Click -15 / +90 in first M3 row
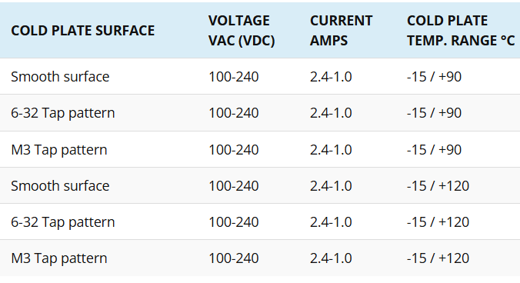This screenshot has width=520, height=283. pyautogui.click(x=434, y=150)
